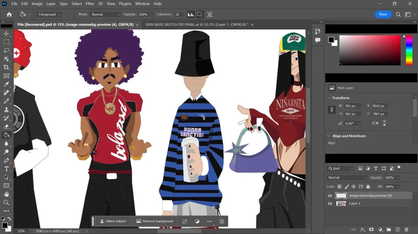This screenshot has width=418, height=234.
Task: Collapse the Transform section
Action: click(328, 98)
